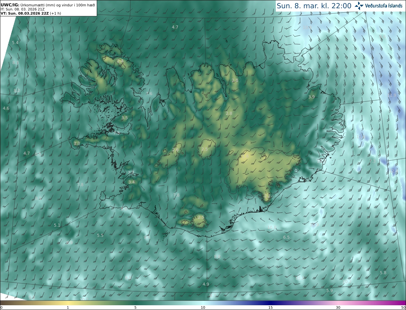The width and height of the screenshot is (406, 310).
Task: Click the yellow segment of the colour scale
Action: click(68, 303)
